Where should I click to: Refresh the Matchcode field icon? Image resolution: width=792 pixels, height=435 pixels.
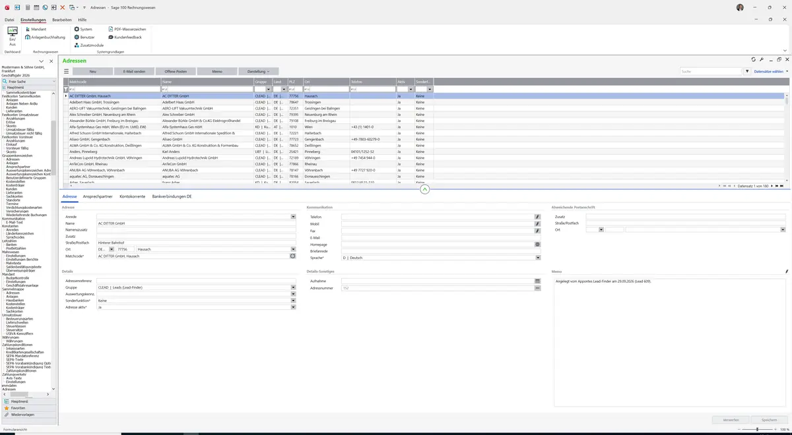pyautogui.click(x=293, y=256)
